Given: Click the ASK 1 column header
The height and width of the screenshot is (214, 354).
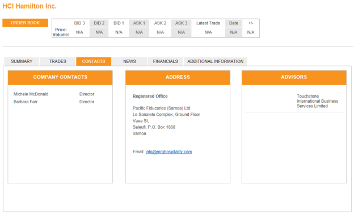Looking at the screenshot, I should [x=139, y=23].
